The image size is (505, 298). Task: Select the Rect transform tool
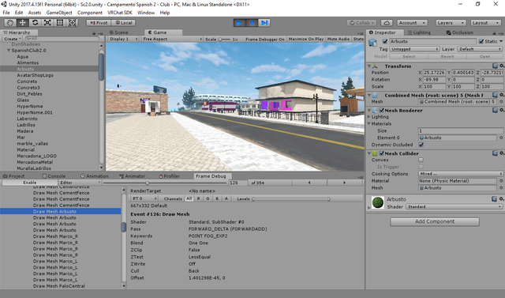60,23
